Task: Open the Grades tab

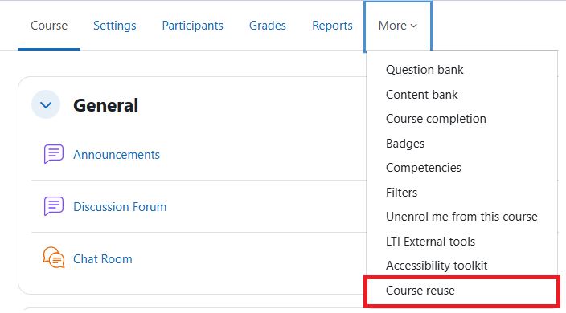Action: [x=268, y=26]
